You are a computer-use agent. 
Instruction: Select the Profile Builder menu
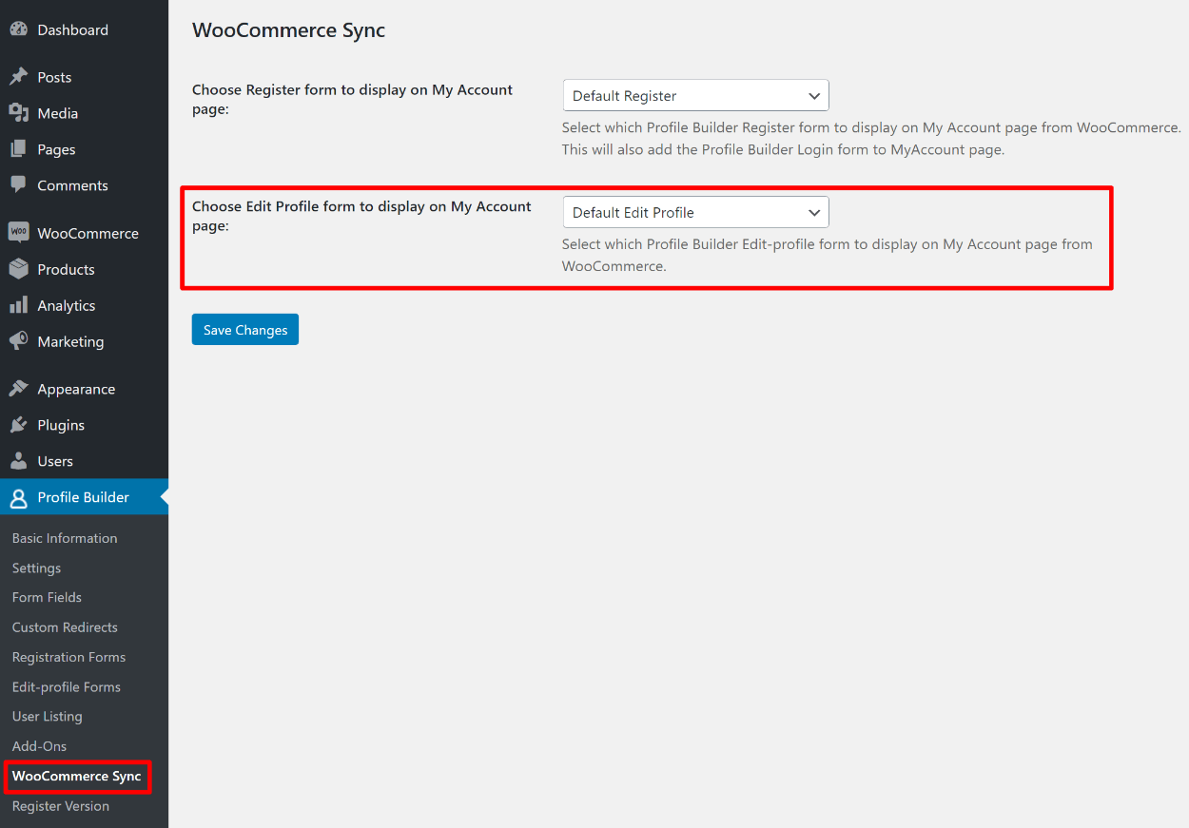(x=84, y=497)
